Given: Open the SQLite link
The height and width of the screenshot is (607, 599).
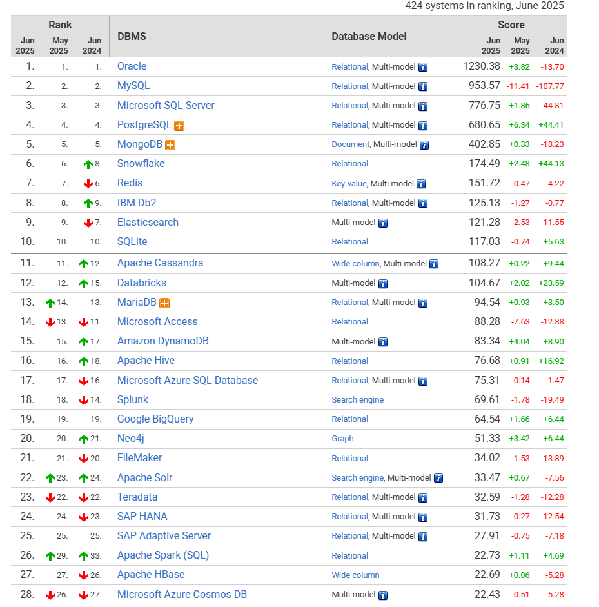Looking at the screenshot, I should pyautogui.click(x=132, y=241).
